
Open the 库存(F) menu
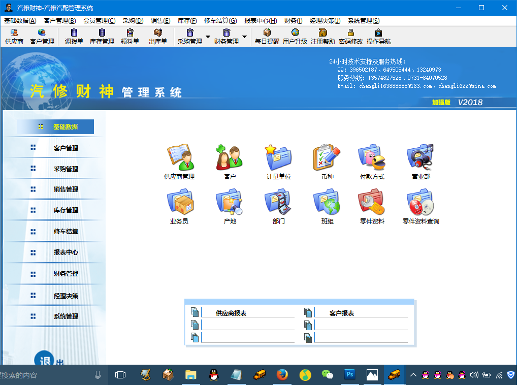187,21
